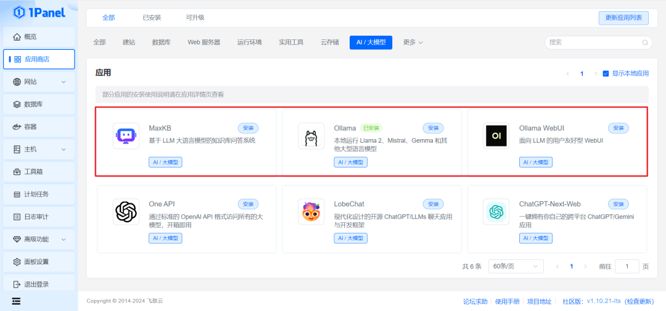Open 面板设置 panel settings
Image resolution: width=666 pixels, height=311 pixels.
39,262
